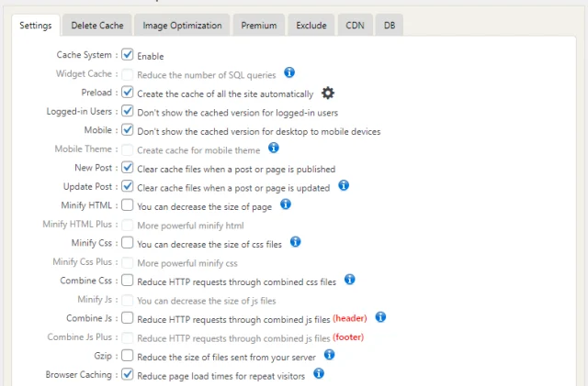Click the Combine Js info icon
Screen dimensions: 588x386
(380, 317)
